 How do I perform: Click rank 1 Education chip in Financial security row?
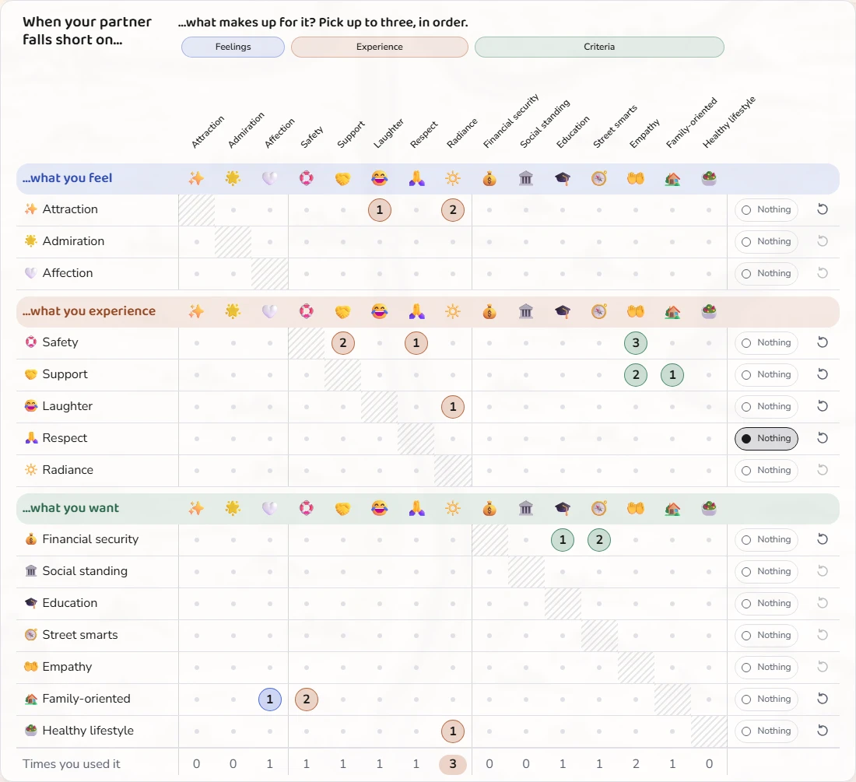563,540
